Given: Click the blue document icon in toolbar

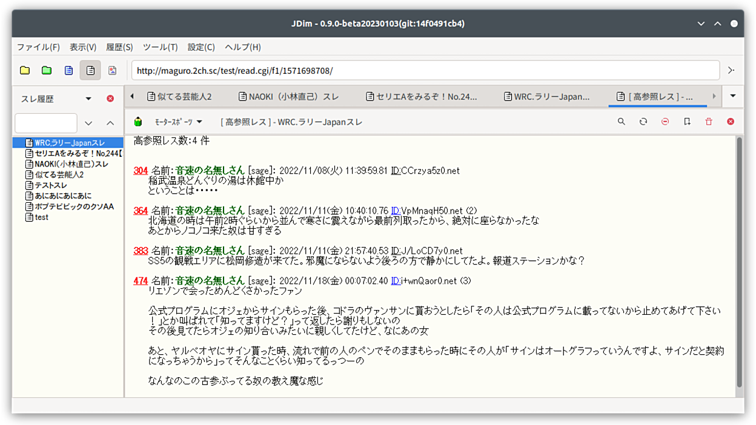Looking at the screenshot, I should 68,71.
